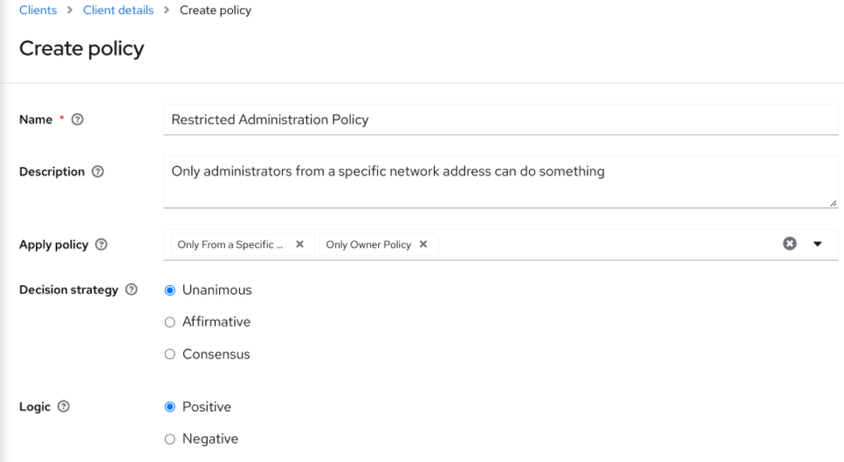
Task: Open the Apply policy help tooltip icon
Action: (101, 245)
